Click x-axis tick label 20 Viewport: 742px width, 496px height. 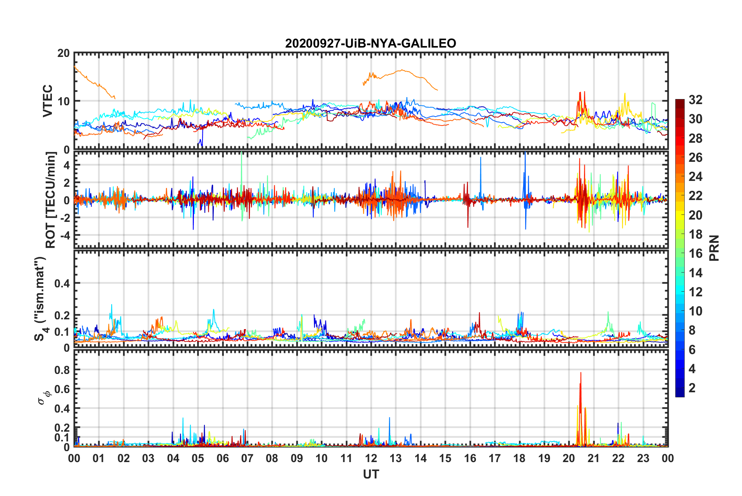pyautogui.click(x=569, y=458)
